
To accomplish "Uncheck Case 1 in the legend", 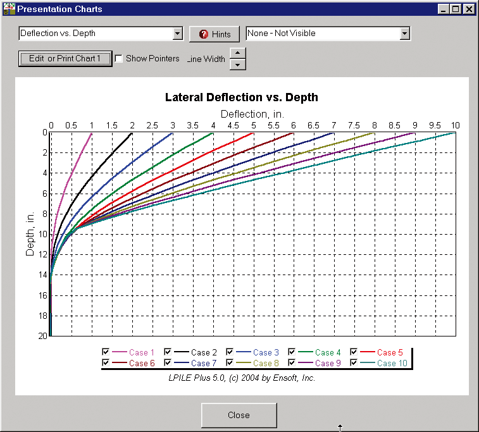I will pyautogui.click(x=106, y=352).
